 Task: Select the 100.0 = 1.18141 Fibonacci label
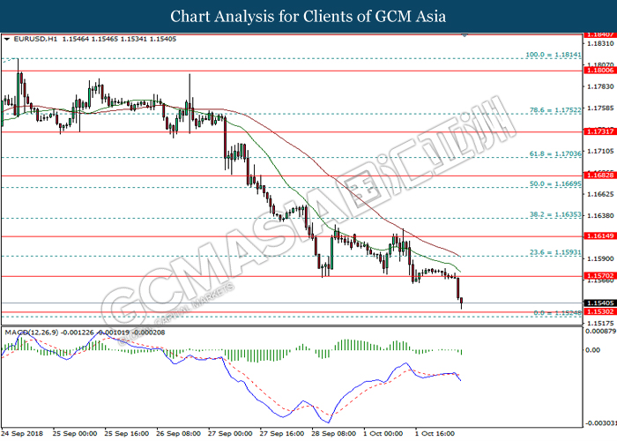coord(554,55)
